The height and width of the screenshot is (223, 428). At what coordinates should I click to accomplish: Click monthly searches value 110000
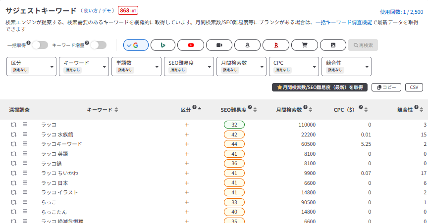pos(307,125)
